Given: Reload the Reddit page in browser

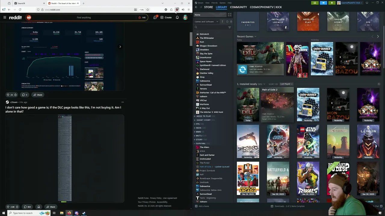Looking at the screenshot, I should coord(20,10).
